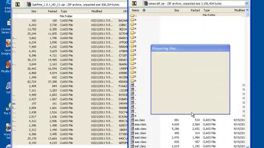Screen dimensions: 264x148
Task: Select the OptiFine row with size 82,724
Action: point(70,82)
